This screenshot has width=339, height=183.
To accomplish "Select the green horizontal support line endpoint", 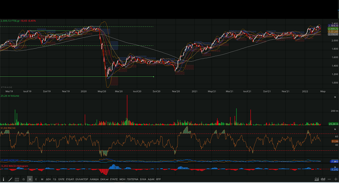I will [x=153, y=77].
